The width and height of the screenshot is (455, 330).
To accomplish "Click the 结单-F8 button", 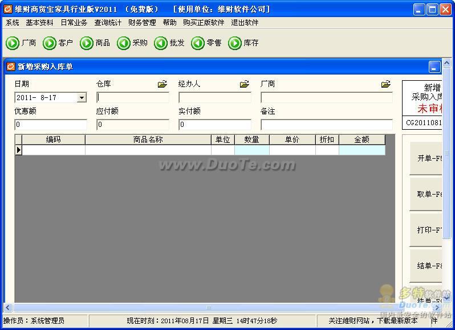I will [426, 266].
